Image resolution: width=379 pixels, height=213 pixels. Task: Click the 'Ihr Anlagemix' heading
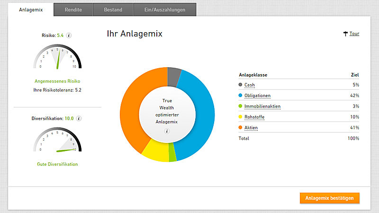pyautogui.click(x=135, y=34)
